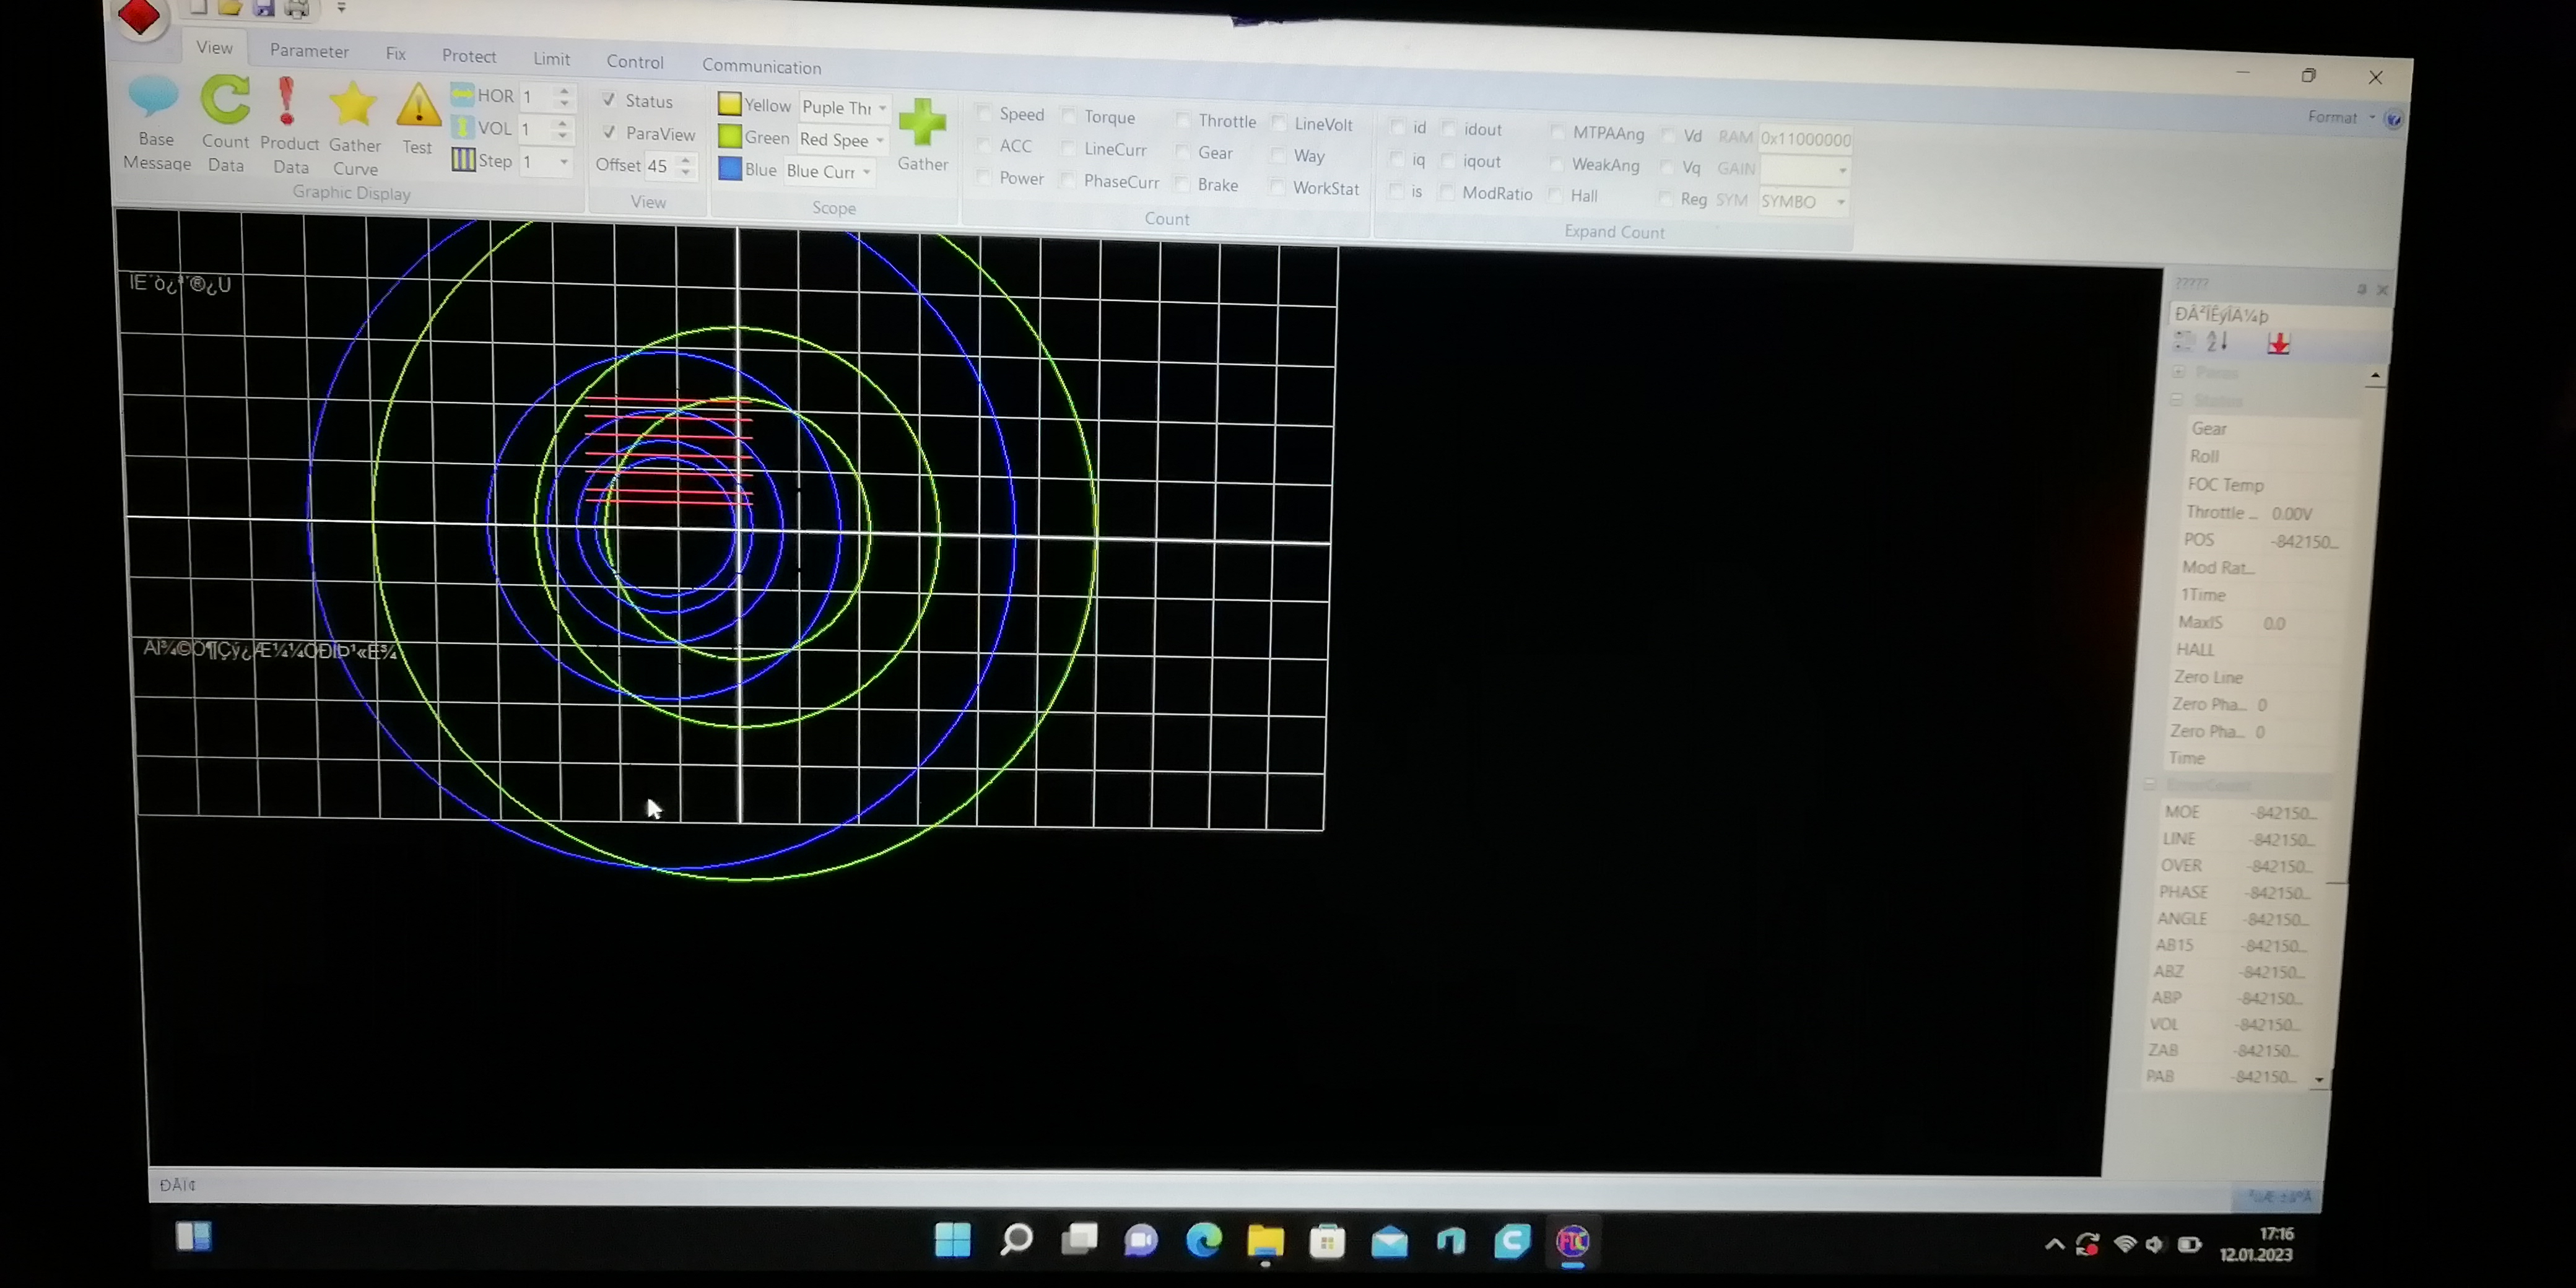Click the red download arrow icon
2576x1288 pixels.
(2278, 344)
